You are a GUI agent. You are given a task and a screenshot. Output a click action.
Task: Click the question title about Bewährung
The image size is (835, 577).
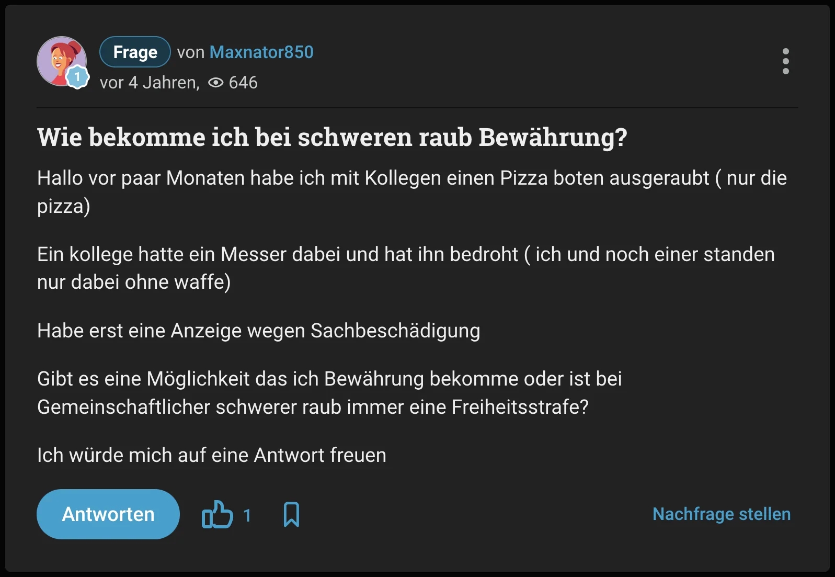(332, 138)
